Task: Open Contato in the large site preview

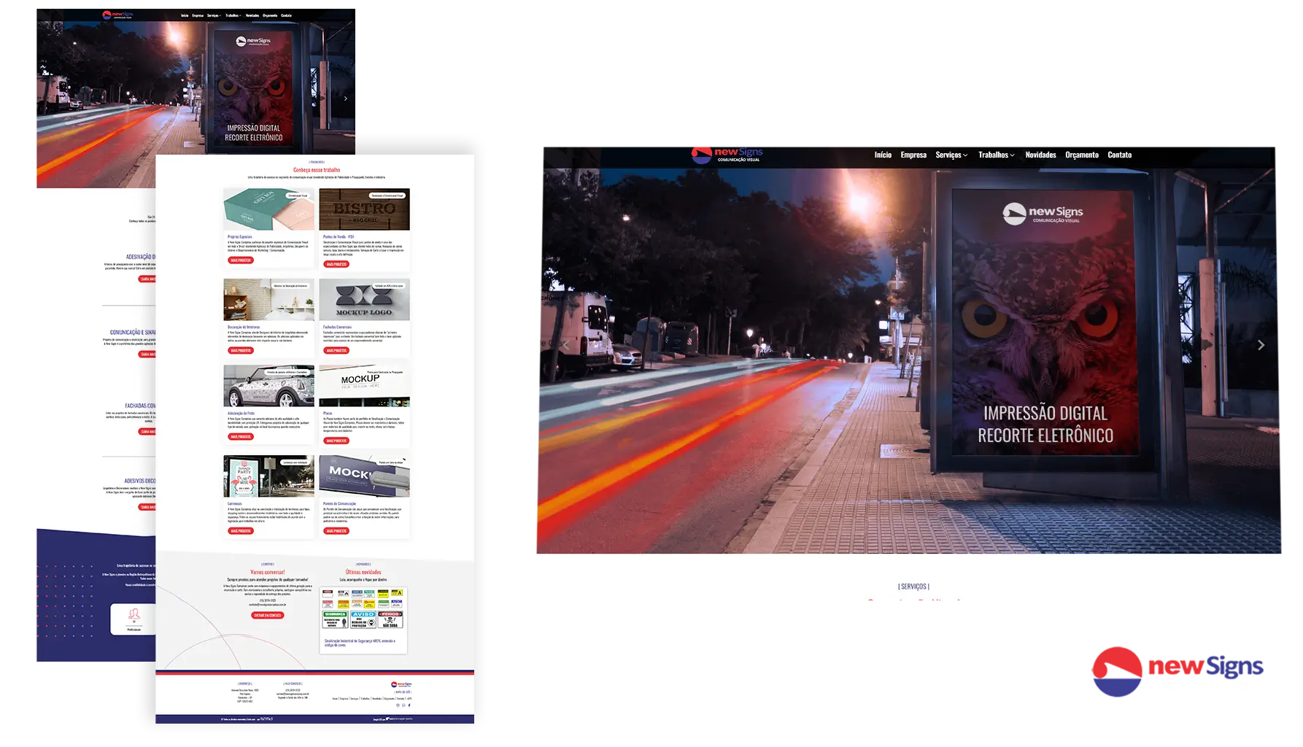Action: click(x=1120, y=155)
